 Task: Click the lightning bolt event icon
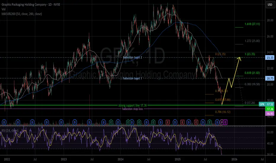click(x=222, y=122)
